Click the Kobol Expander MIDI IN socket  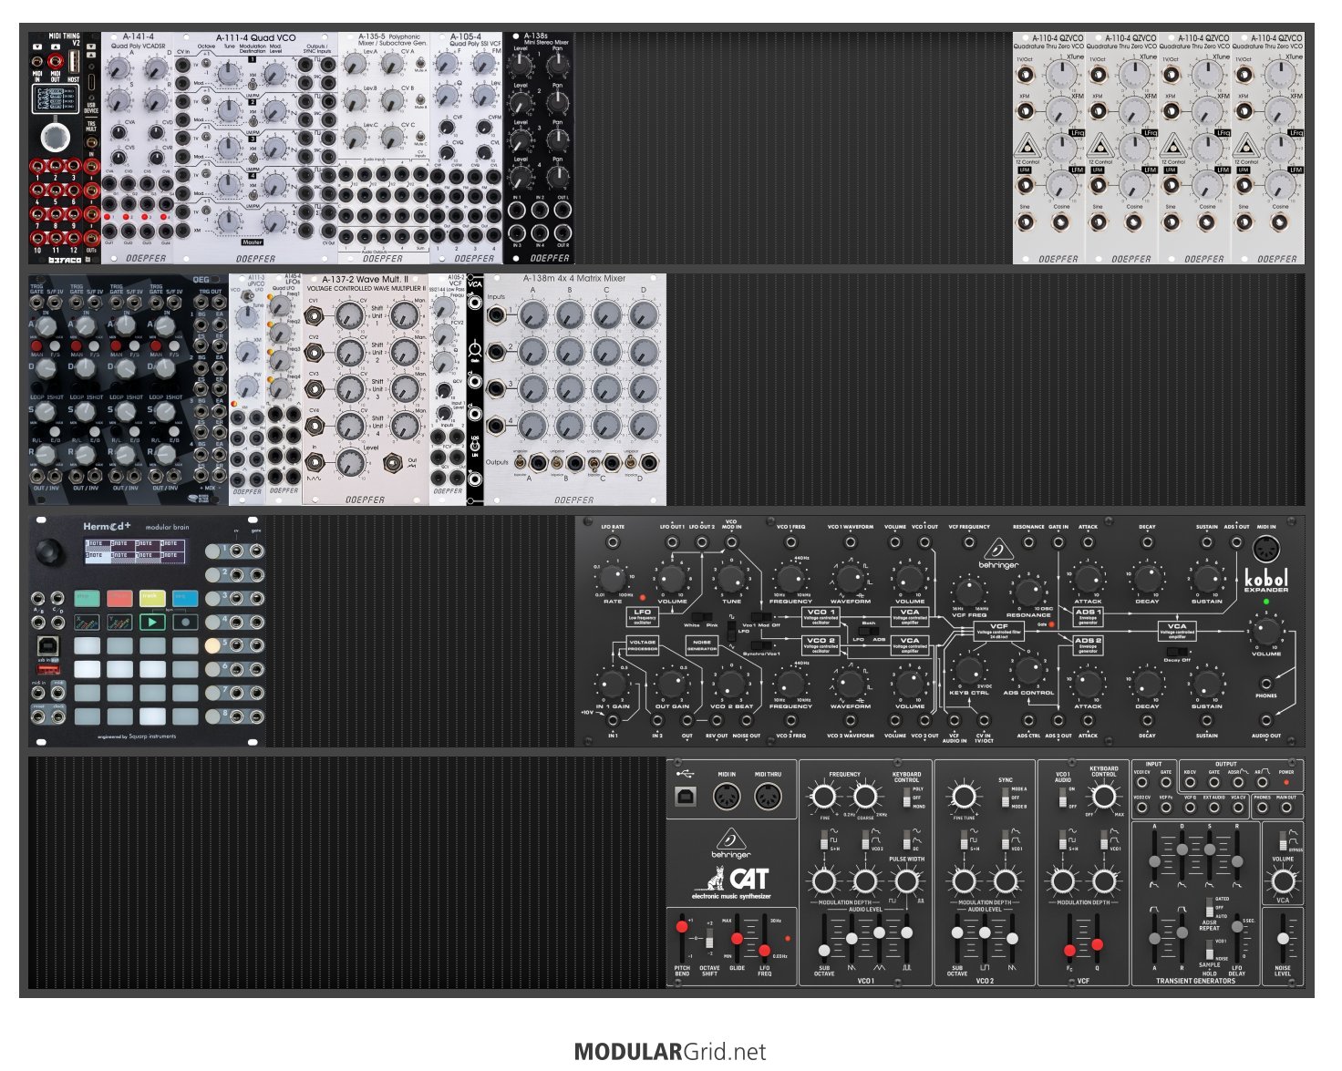point(1265,549)
